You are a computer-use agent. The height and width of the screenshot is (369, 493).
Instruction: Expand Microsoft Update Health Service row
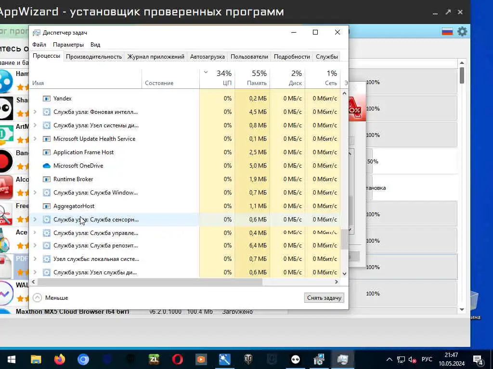(x=35, y=139)
